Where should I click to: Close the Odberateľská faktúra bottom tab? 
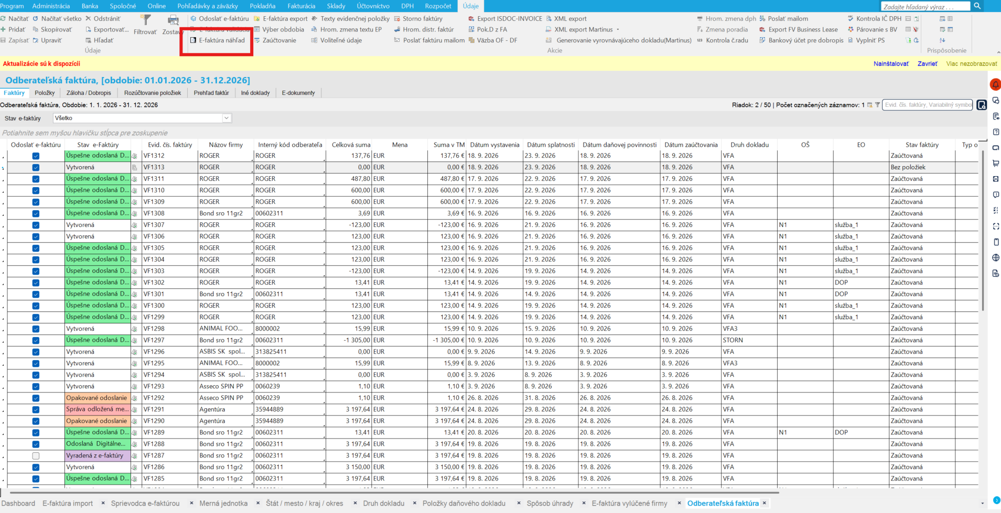pyautogui.click(x=765, y=503)
